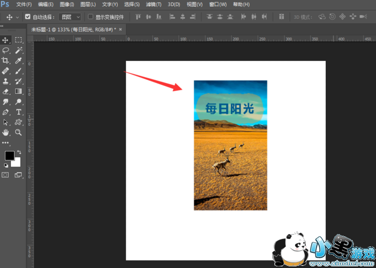Toggle the 自动选择 checkbox
The width and height of the screenshot is (376, 268).
[x=28, y=17]
